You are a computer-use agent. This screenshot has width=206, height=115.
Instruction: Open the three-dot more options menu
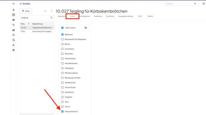pyautogui.click(x=52, y=11)
